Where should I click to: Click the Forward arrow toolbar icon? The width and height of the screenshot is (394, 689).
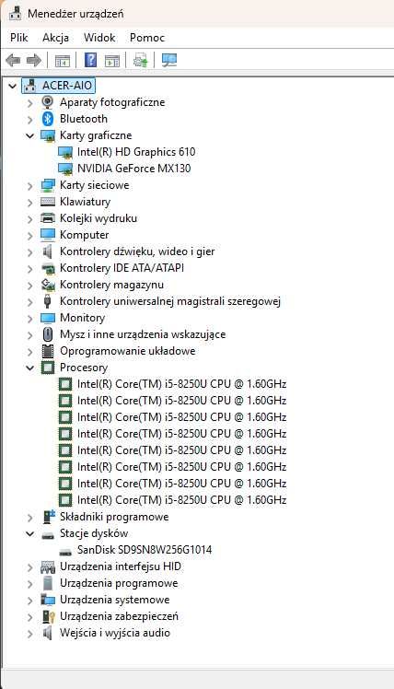[x=34, y=60]
